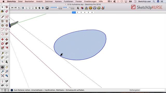Open the Funktionen menu
The height and width of the screenshot is (93, 166).
click(68, 1)
